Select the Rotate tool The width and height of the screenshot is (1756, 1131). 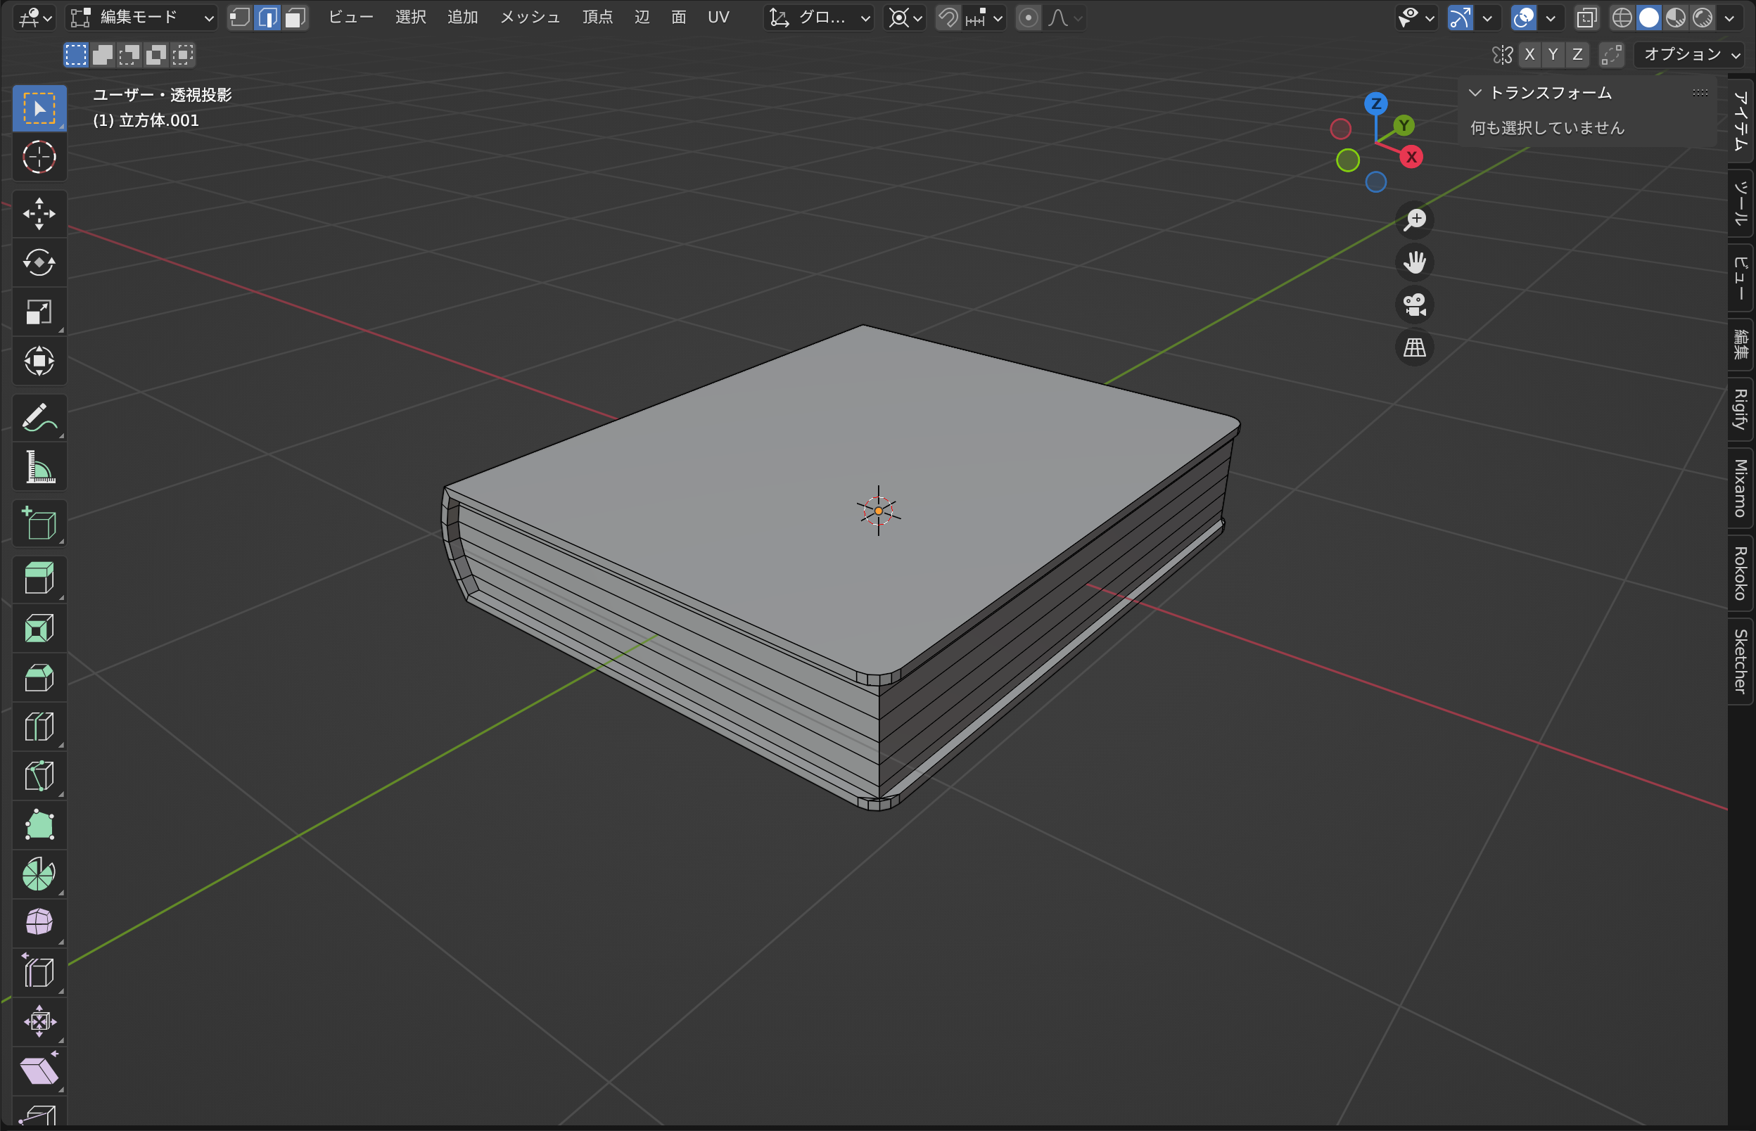tap(39, 263)
